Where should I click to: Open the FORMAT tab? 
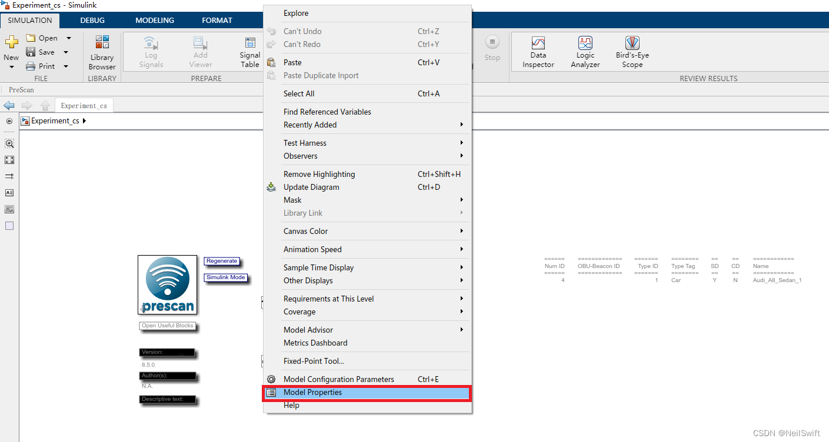(217, 20)
